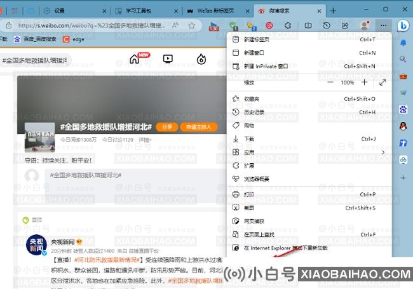
Task: Open the Settings and more ellipsis menu
Action: (x=384, y=25)
